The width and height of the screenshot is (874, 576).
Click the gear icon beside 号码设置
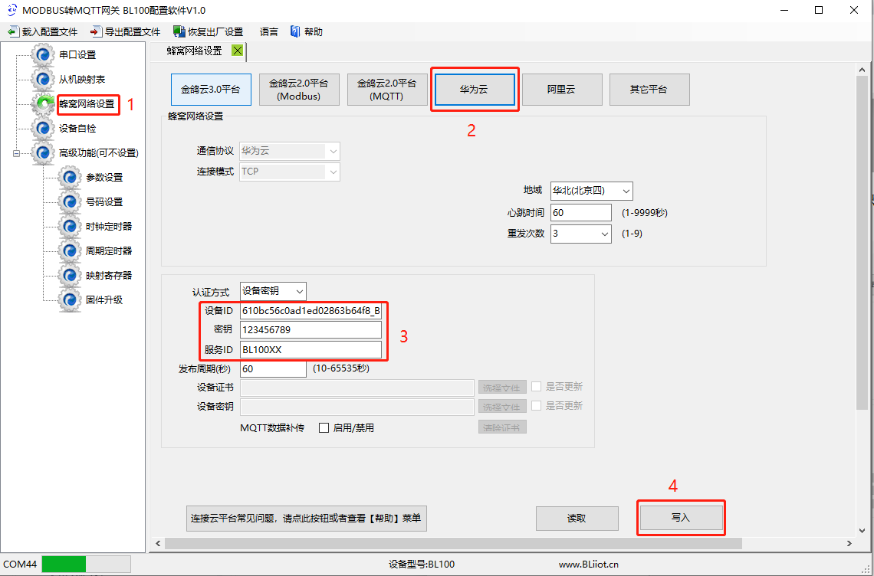(69, 201)
